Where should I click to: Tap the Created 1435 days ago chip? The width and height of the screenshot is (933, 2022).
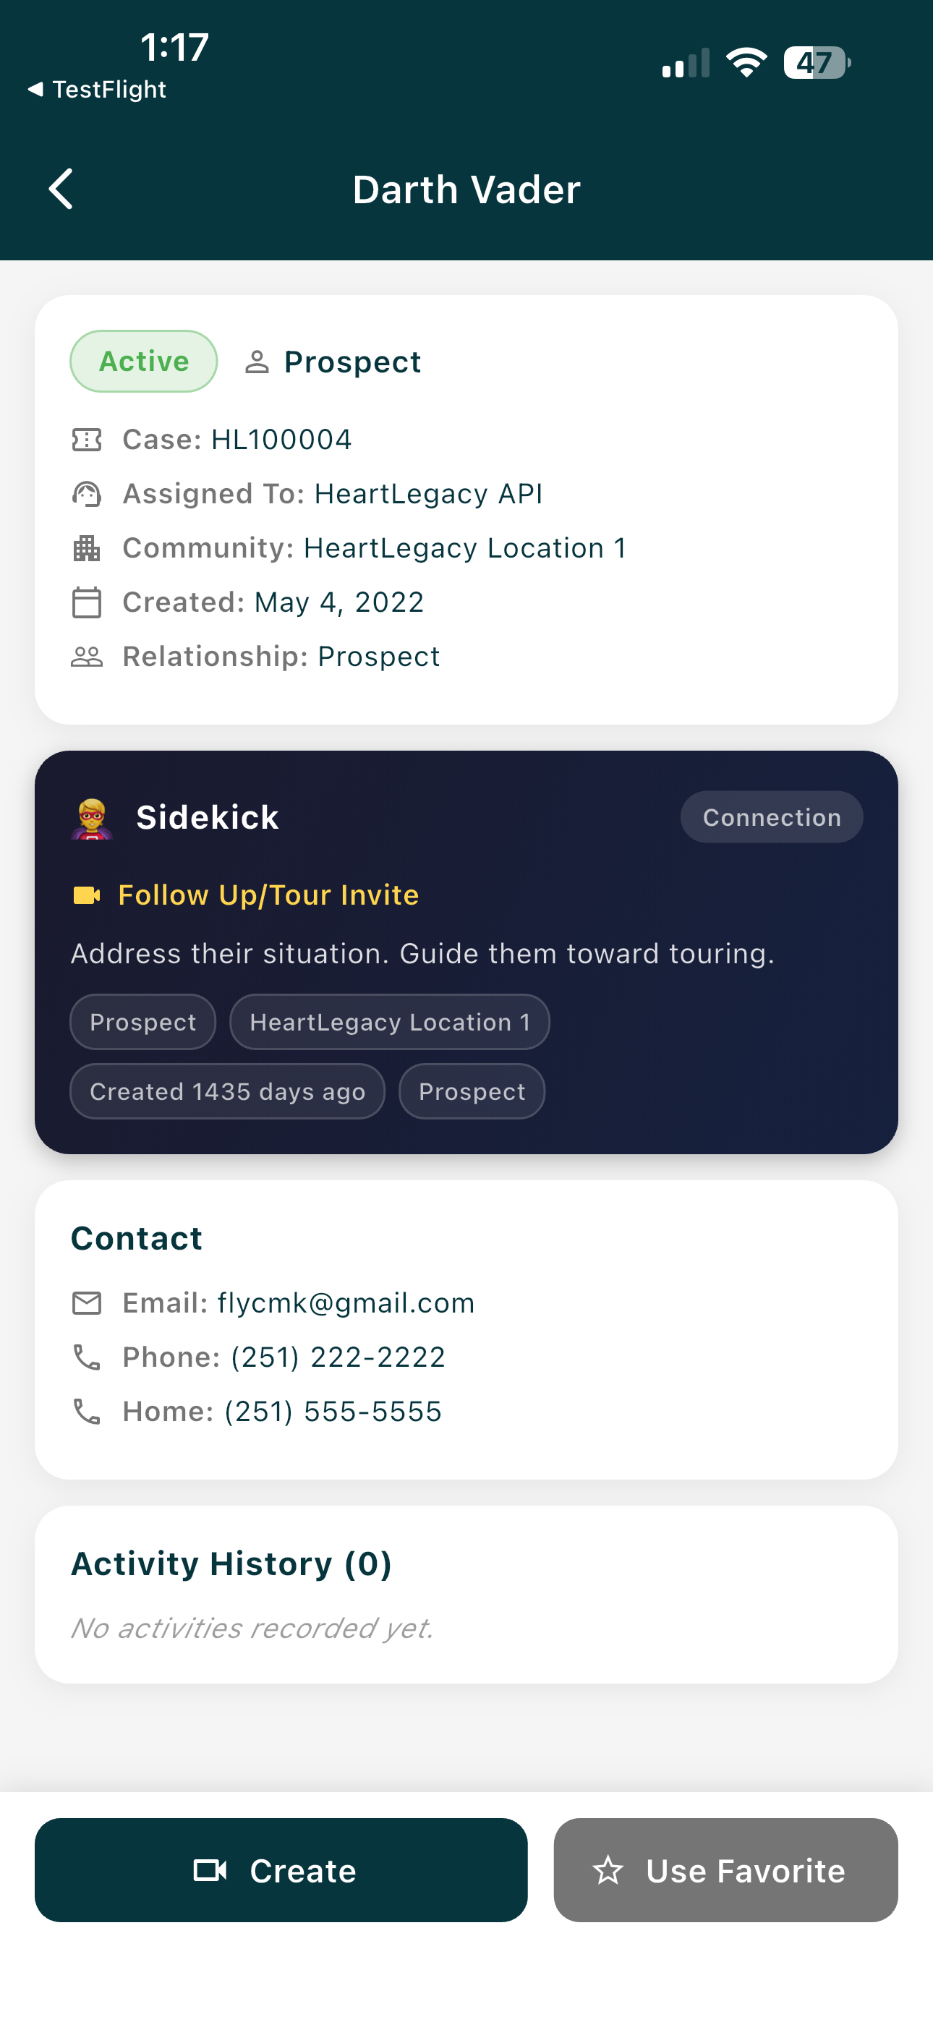[x=227, y=1091]
